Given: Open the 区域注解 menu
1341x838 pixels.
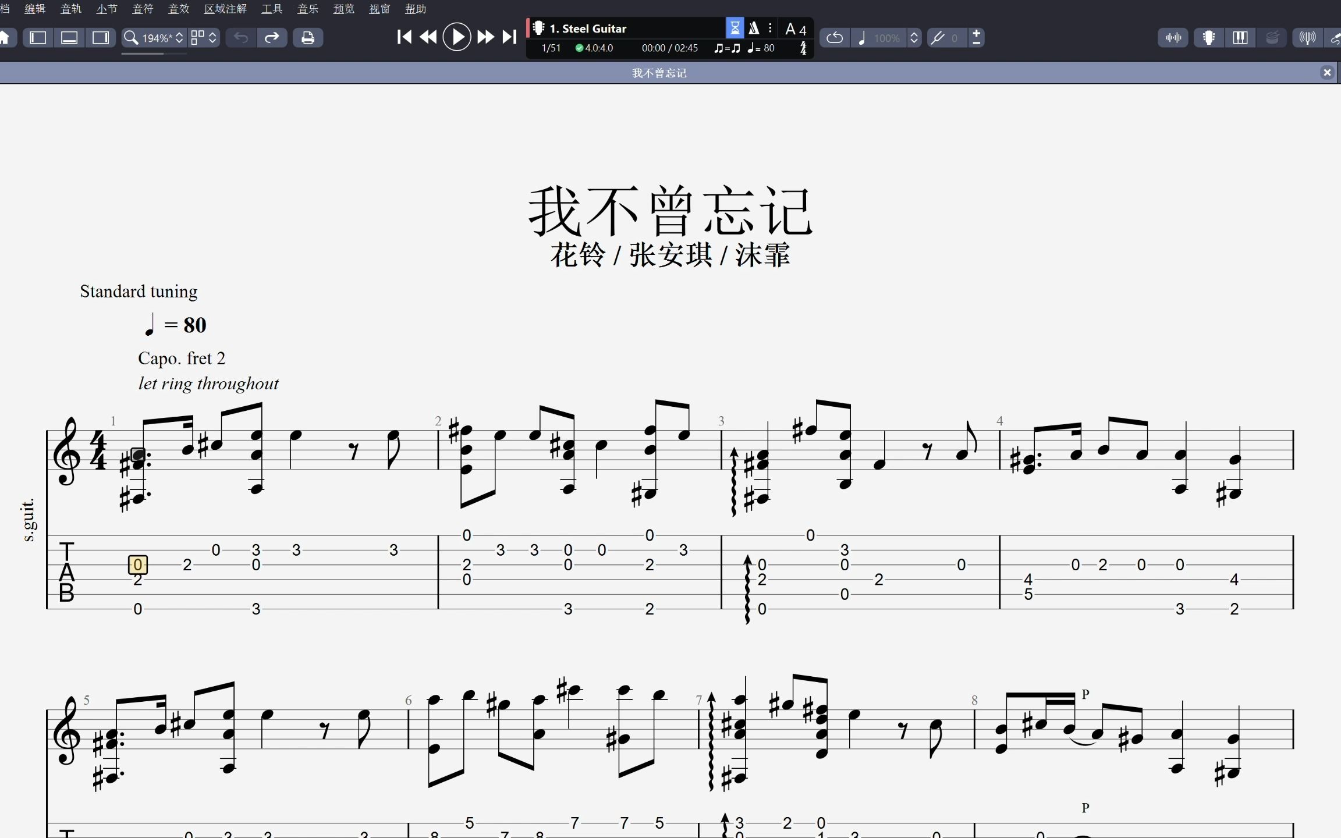Looking at the screenshot, I should pos(225,9).
